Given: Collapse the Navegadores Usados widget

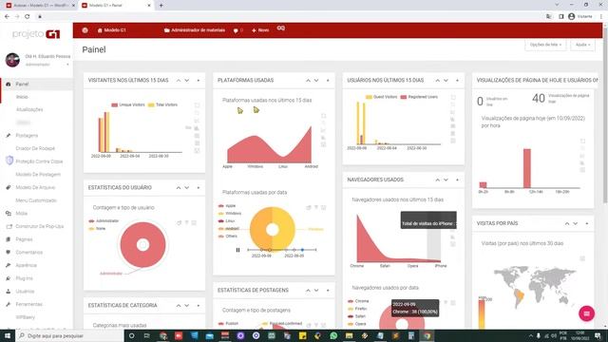Looking at the screenshot, I should click(458, 180).
